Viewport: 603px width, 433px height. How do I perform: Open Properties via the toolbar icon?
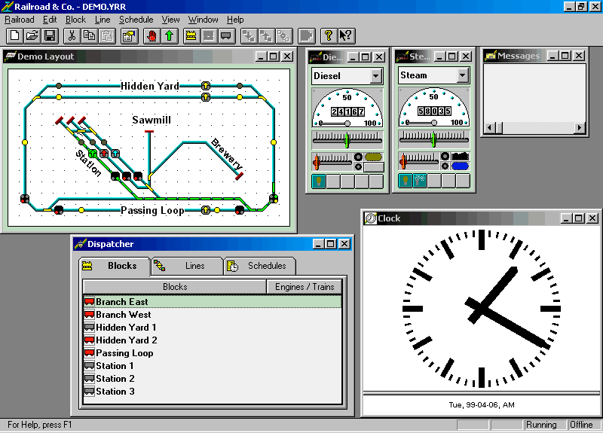129,36
